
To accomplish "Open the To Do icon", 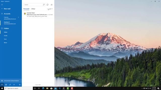I will [14, 85].
